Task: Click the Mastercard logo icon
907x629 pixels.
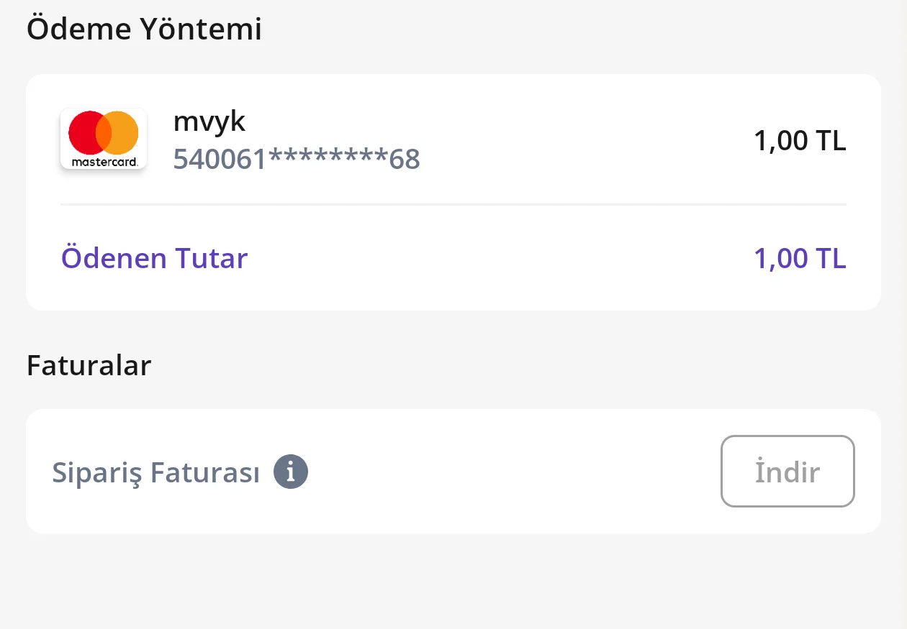Action: click(104, 139)
